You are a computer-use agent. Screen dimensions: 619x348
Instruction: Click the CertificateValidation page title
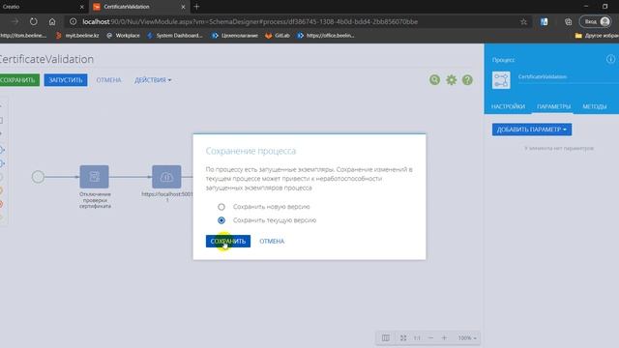click(x=46, y=59)
